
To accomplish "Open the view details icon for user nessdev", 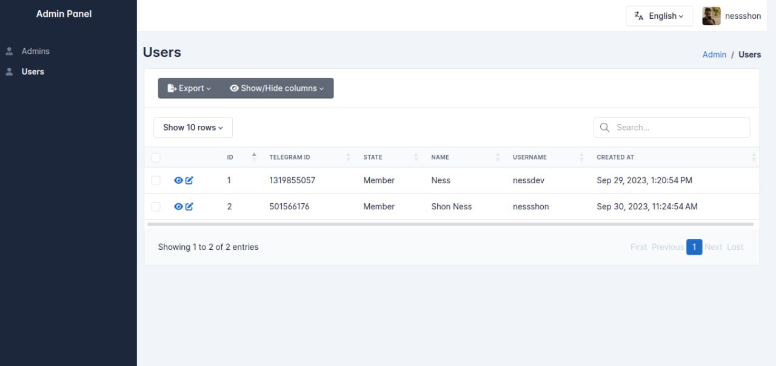I will click(x=178, y=180).
